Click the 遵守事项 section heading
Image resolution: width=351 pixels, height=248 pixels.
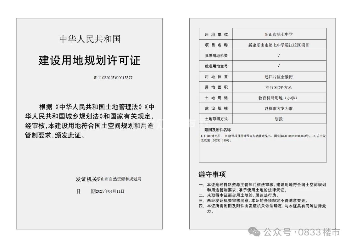212,174
